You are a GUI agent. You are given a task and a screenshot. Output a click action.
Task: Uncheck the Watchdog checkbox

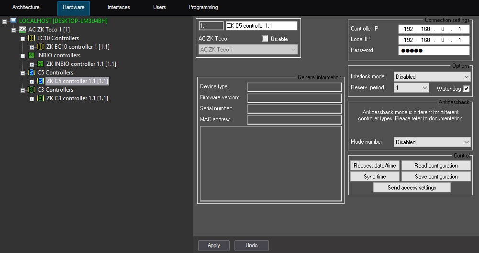(x=466, y=89)
